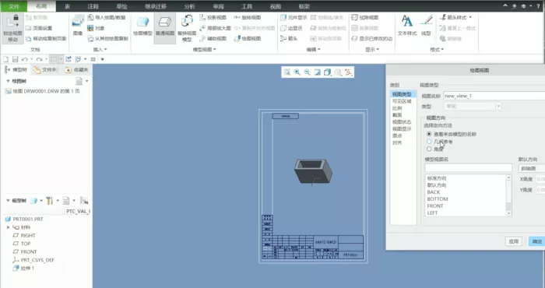Open model tree settings hammer icon
This screenshot has height=288, width=545.
click(49, 201)
